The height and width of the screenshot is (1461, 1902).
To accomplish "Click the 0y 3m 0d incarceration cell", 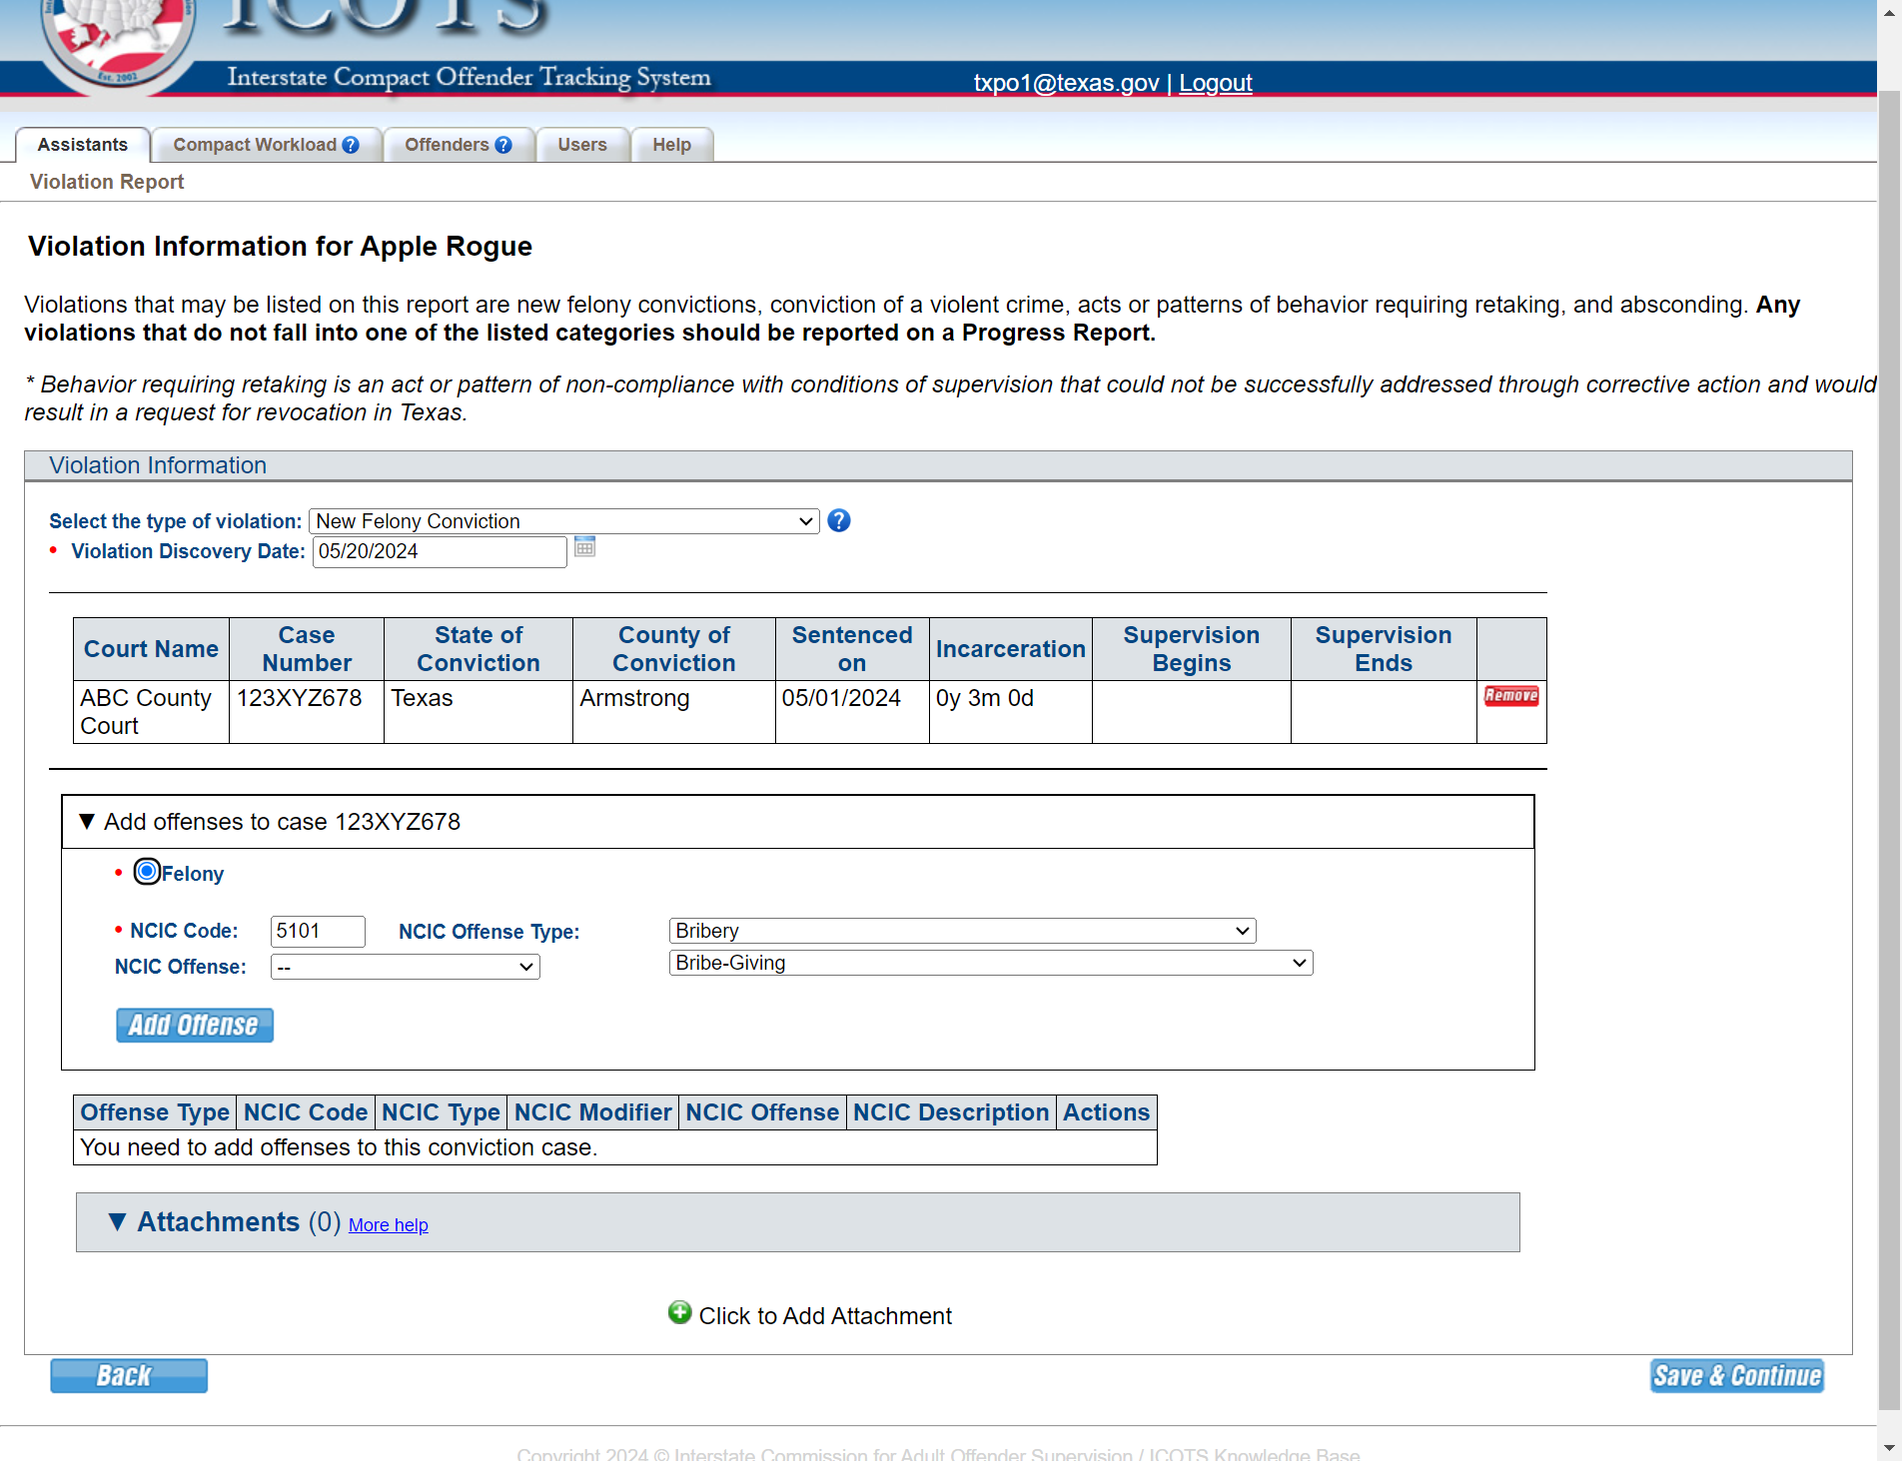I will pos(1011,712).
